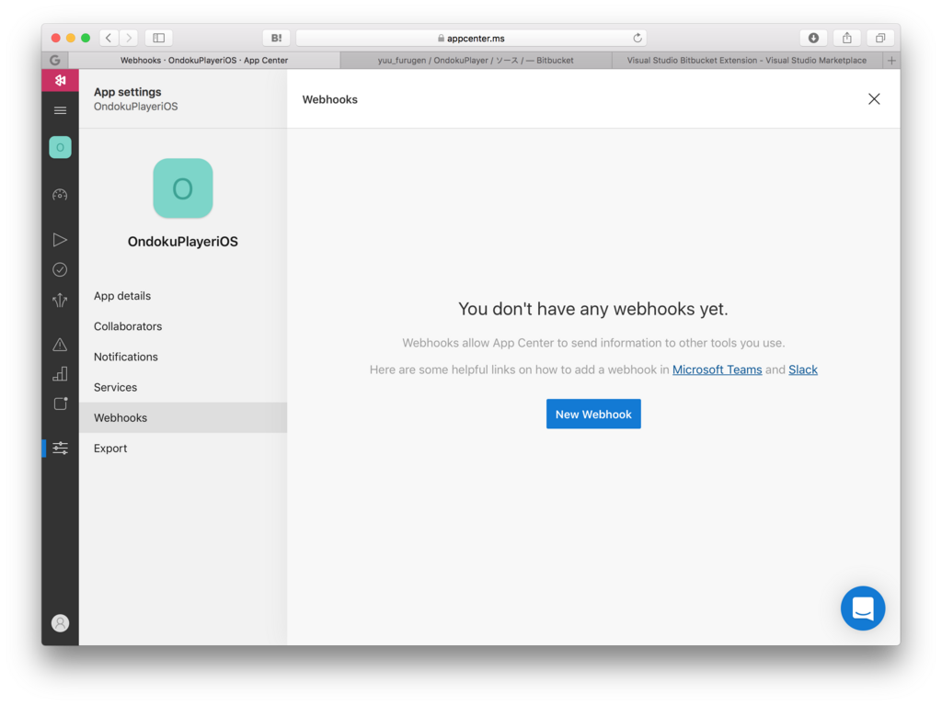Select the OndokuPlayeriOS app icon in sidebar
The image size is (942, 705).
point(60,147)
